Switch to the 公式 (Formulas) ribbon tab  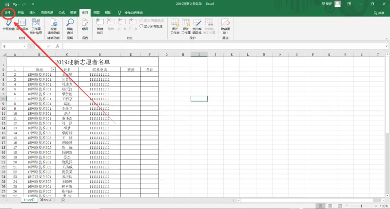pyautogui.click(x=62, y=13)
